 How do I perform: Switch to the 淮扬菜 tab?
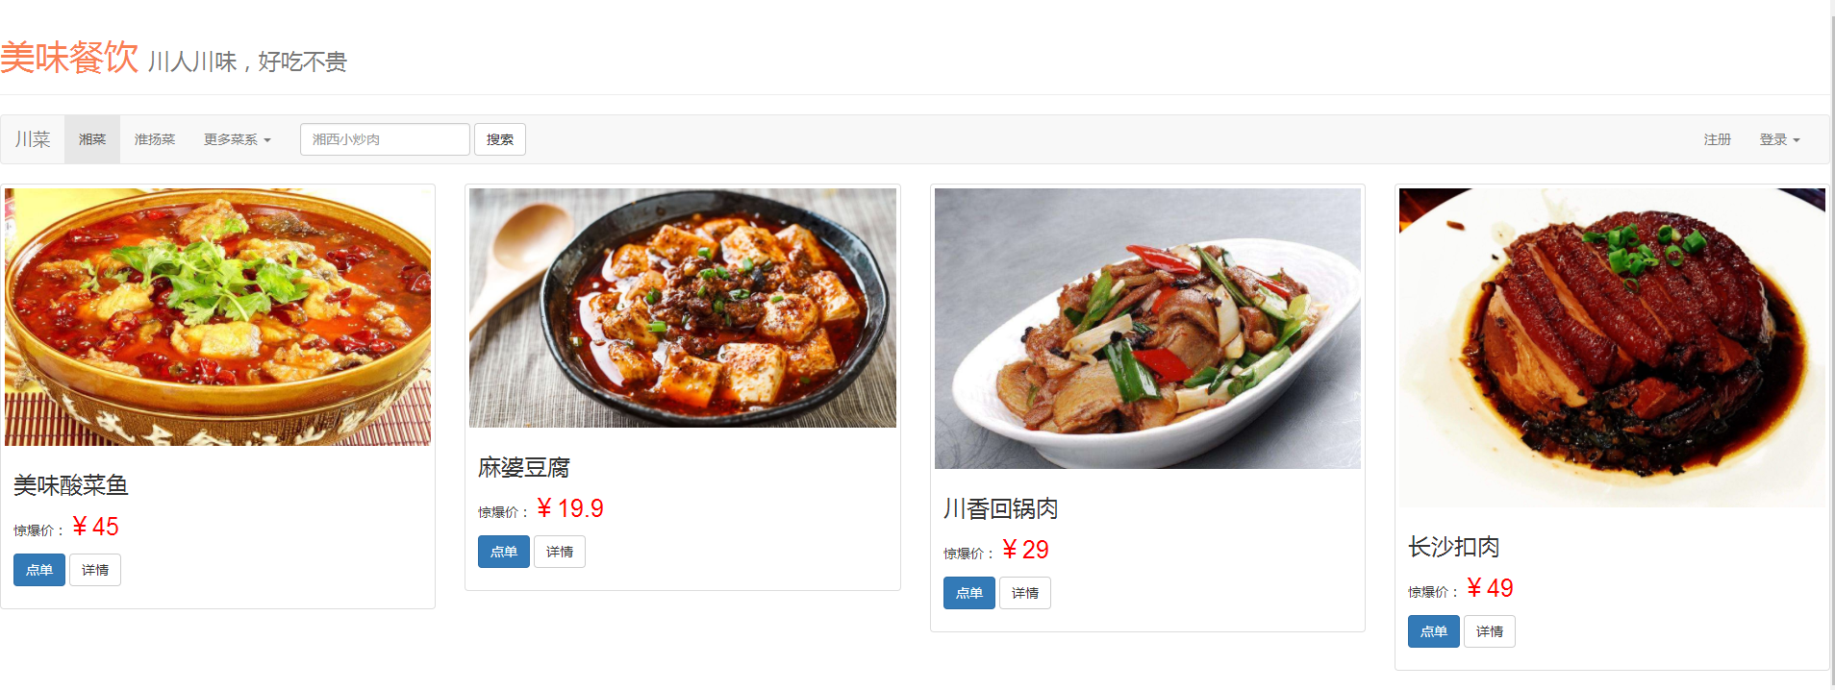point(155,139)
